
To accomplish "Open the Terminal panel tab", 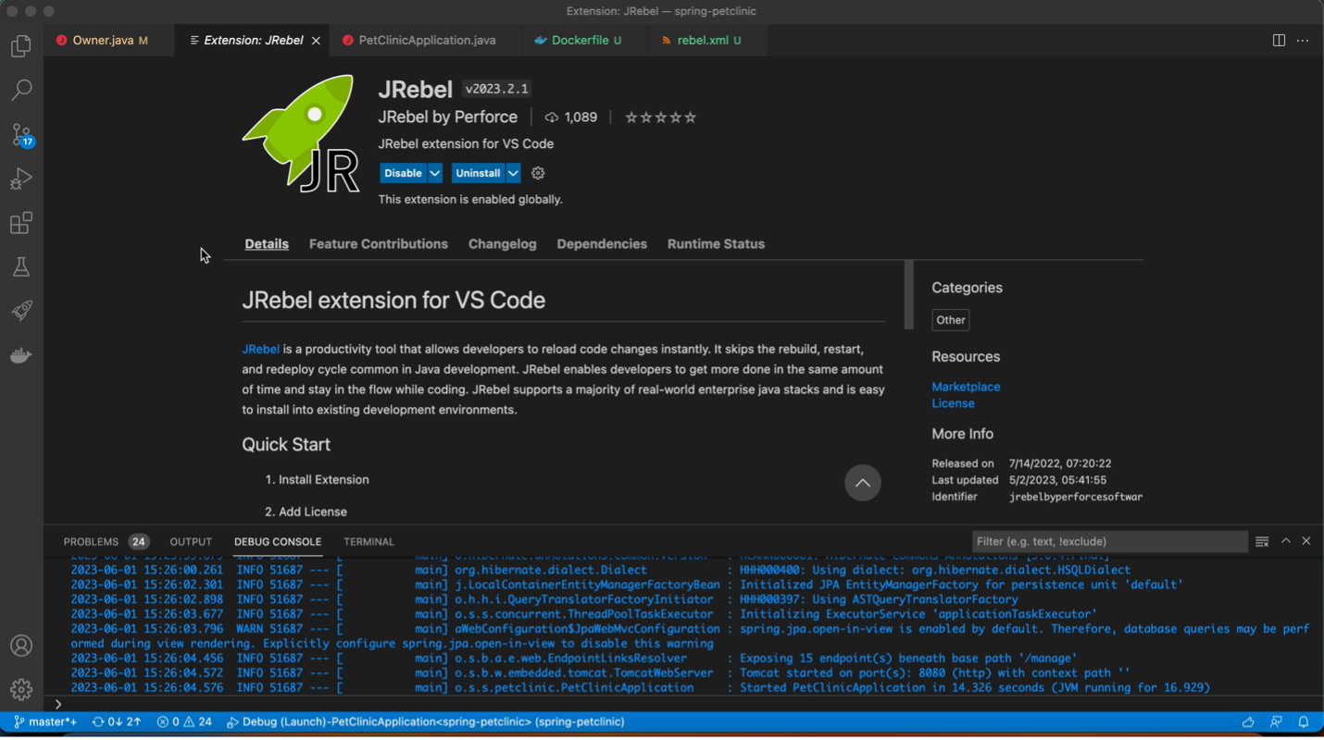I will pyautogui.click(x=368, y=541).
